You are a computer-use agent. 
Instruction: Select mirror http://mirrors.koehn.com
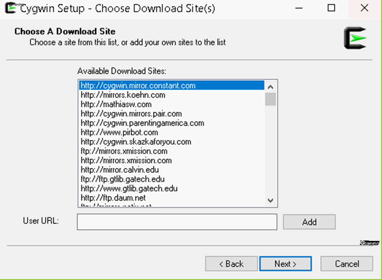pos(172,95)
